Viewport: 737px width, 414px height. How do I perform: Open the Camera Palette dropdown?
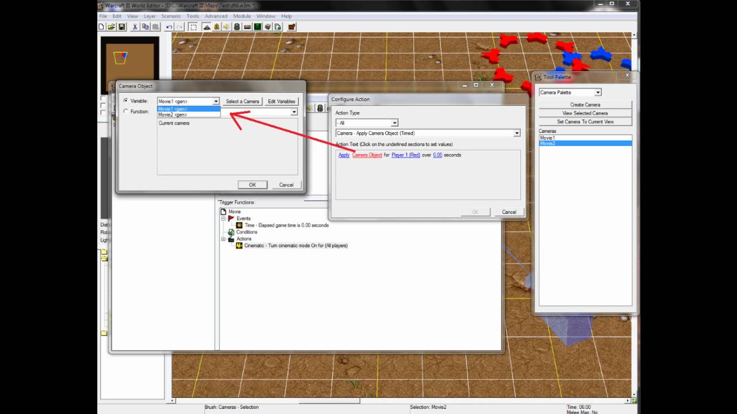click(598, 93)
